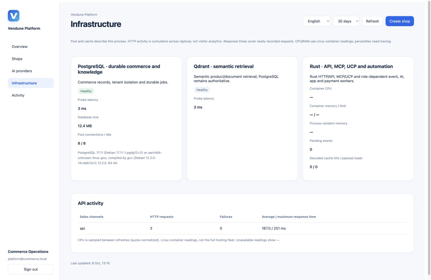Image resolution: width=431 pixels, height=280 pixels.
Task: Open the English language dropdown
Action: (x=317, y=21)
